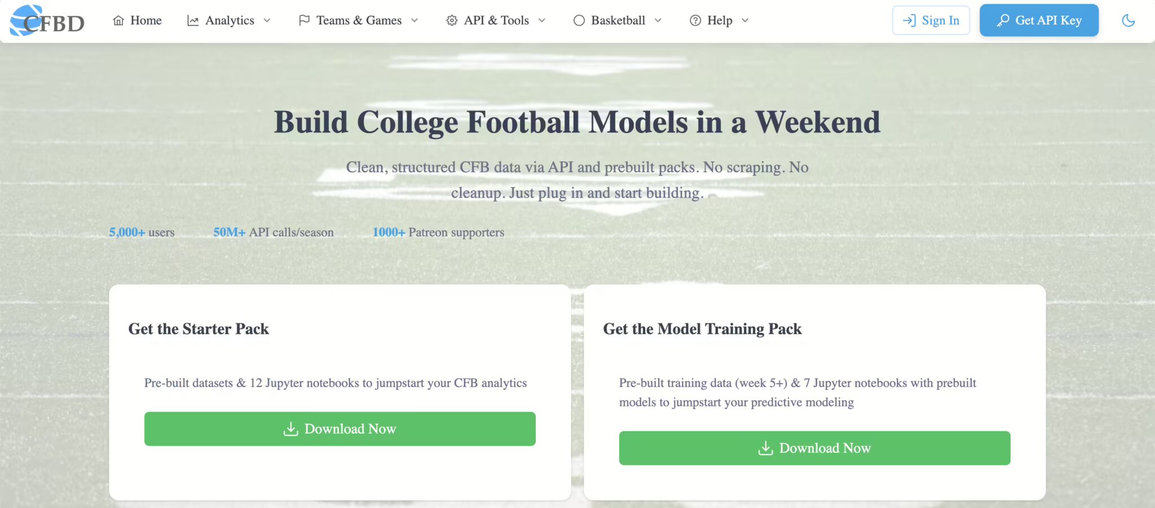Viewport: 1155px width, 508px height.
Task: Select Basketball in the navigation bar
Action: (617, 20)
